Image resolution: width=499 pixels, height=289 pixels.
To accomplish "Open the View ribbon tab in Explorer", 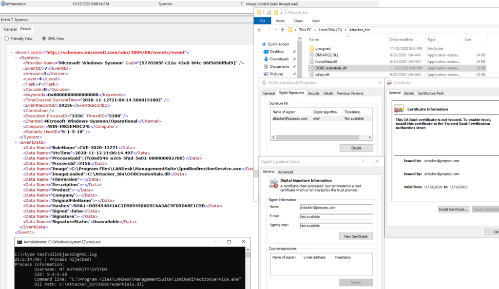I will 316,20.
